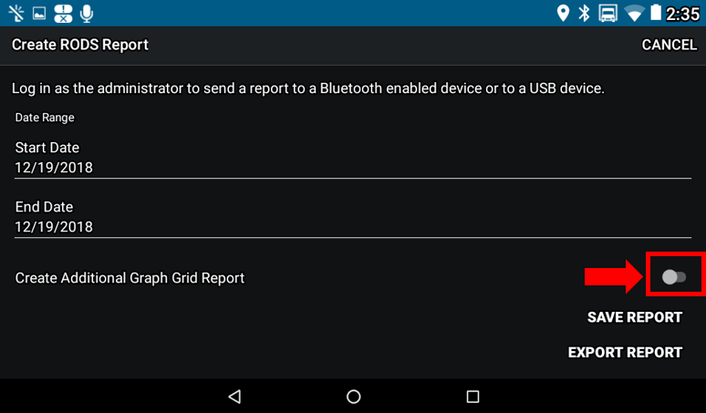This screenshot has width=706, height=413.
Task: Tap the EXPORT REPORT button
Action: [x=625, y=352]
